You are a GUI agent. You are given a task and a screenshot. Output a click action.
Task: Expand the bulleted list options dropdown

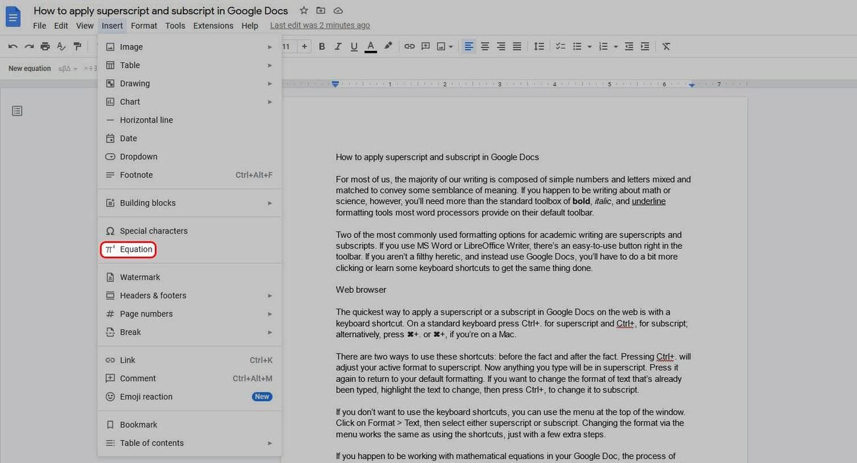(589, 46)
